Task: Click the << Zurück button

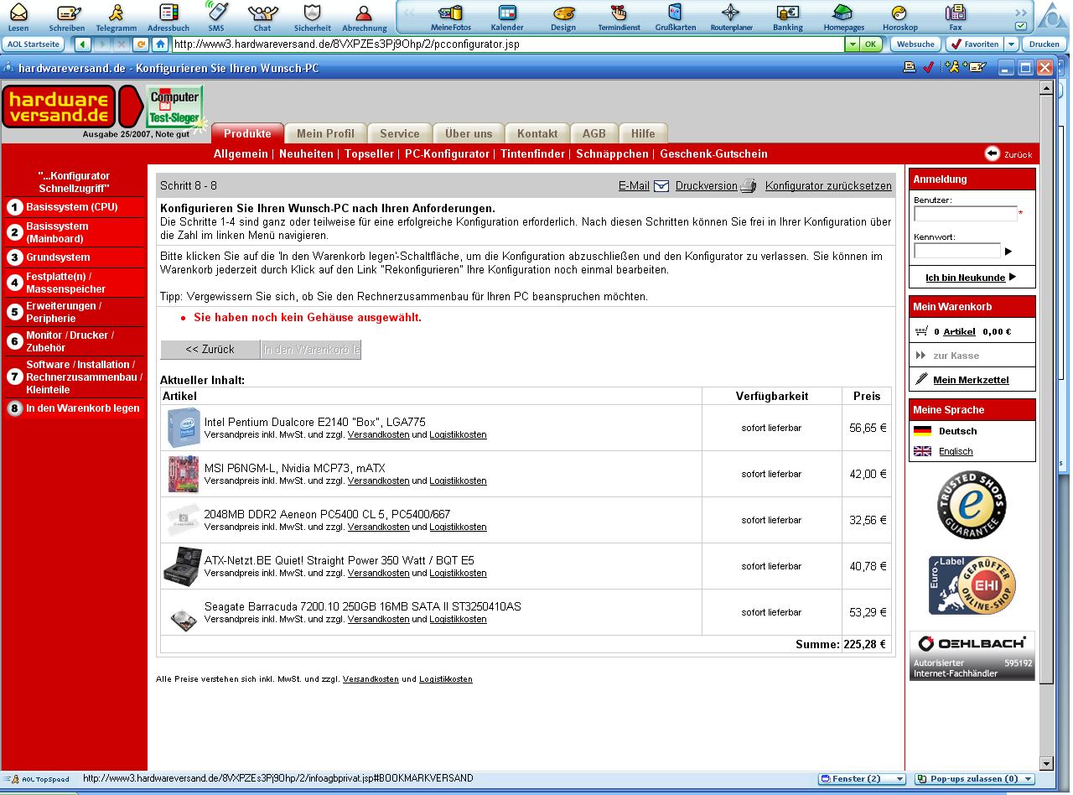Action: [x=210, y=350]
